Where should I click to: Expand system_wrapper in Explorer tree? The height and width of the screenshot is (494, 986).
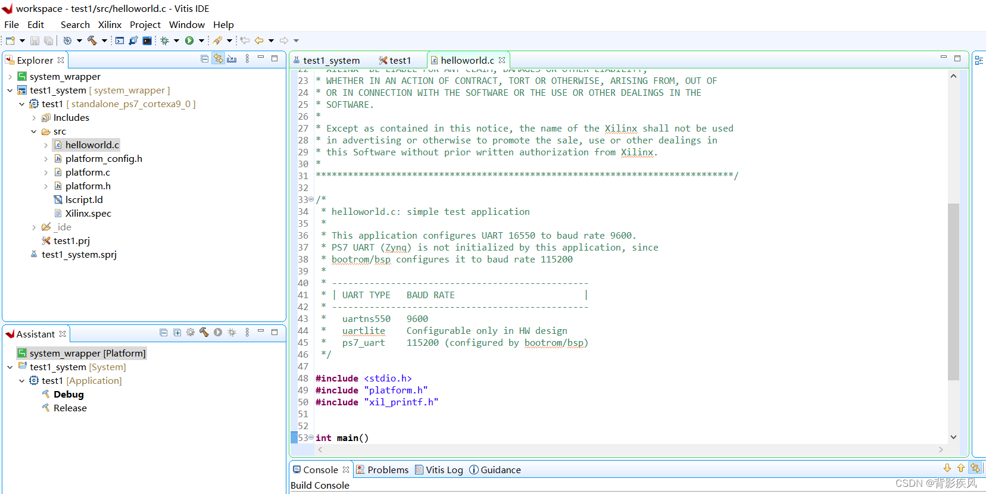(10, 77)
